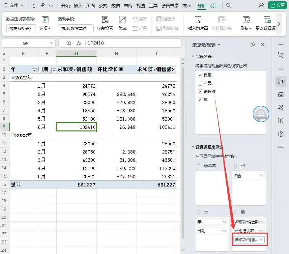This screenshot has width=289, height=254.
Task: Click the save icon in top toolbar
Action: coord(34,5)
